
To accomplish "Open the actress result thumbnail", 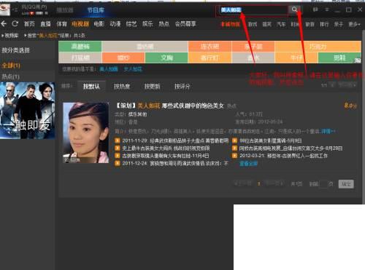I will 86,132.
